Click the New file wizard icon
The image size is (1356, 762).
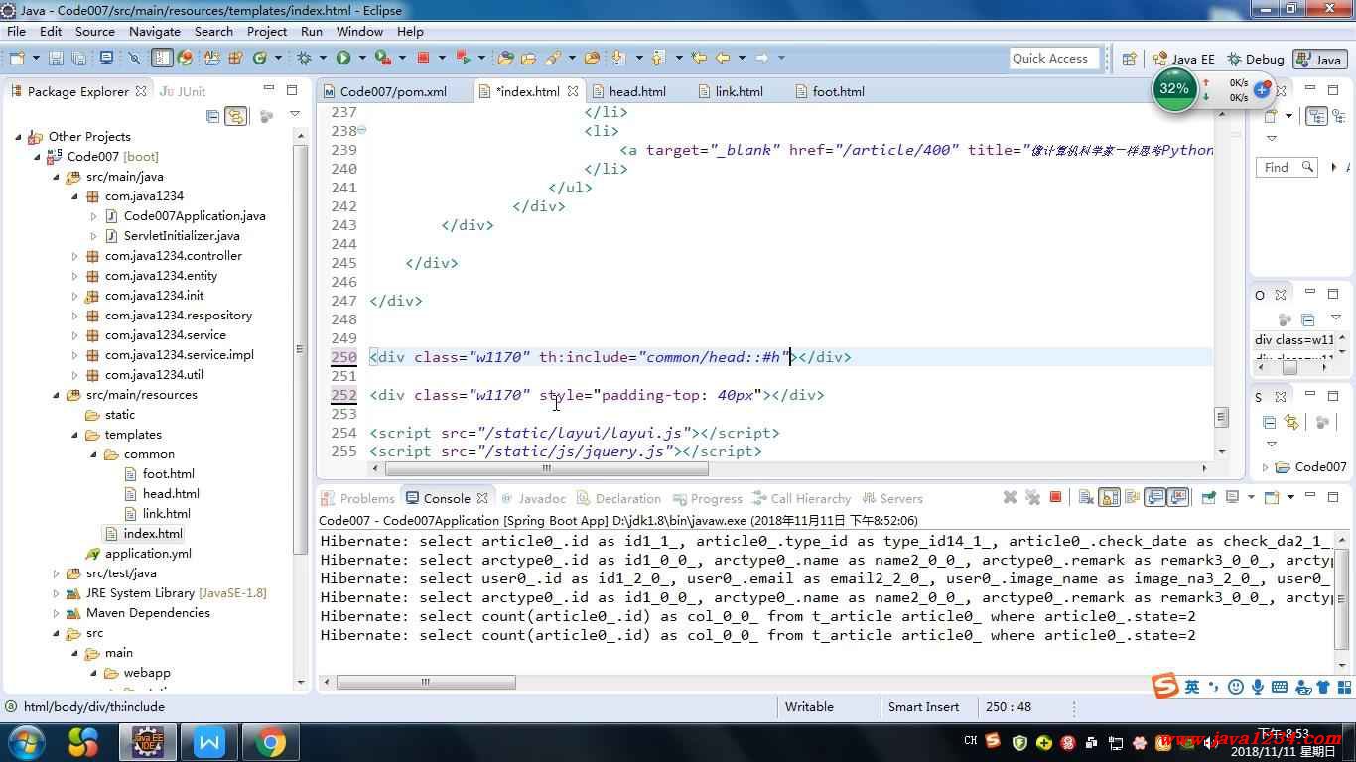[17, 58]
